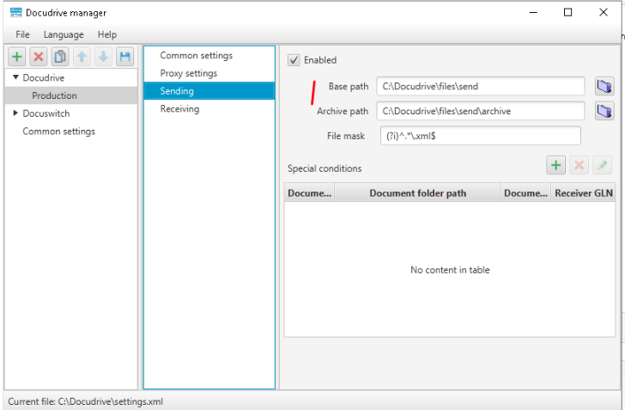The image size is (625, 410).
Task: Open the Language menu
Action: tap(64, 34)
